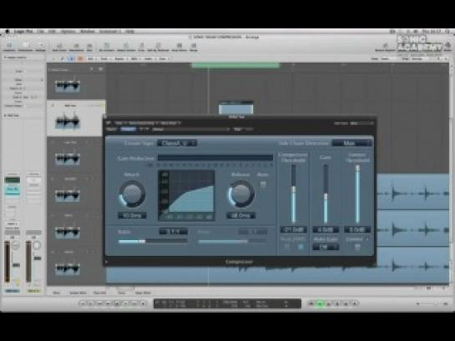Image resolution: width=455 pixels, height=341 pixels.
Task: Click the Repeat Section toolbar icon
Action: click(126, 47)
